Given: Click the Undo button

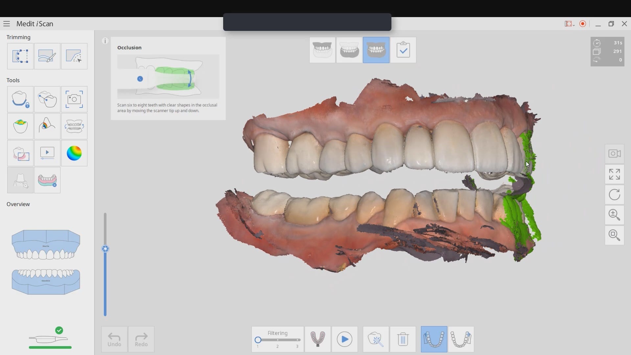Looking at the screenshot, I should tap(114, 339).
